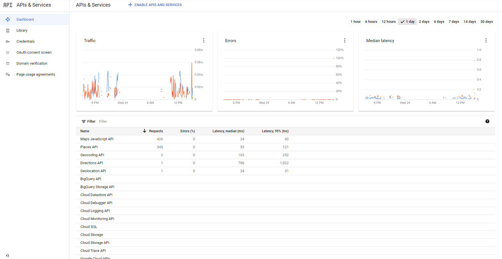Select the 1 hour time range
Viewport: 502px width, 259px height.
(x=356, y=22)
